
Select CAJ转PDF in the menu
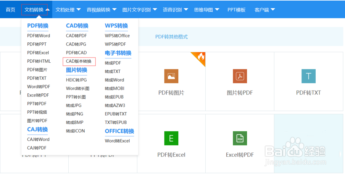(x=37, y=148)
